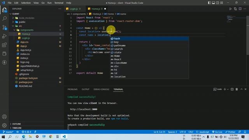Click the Go Live status button
Image resolution: width=249 pixels, height=140 pixels.
pyautogui.click(x=217, y=132)
